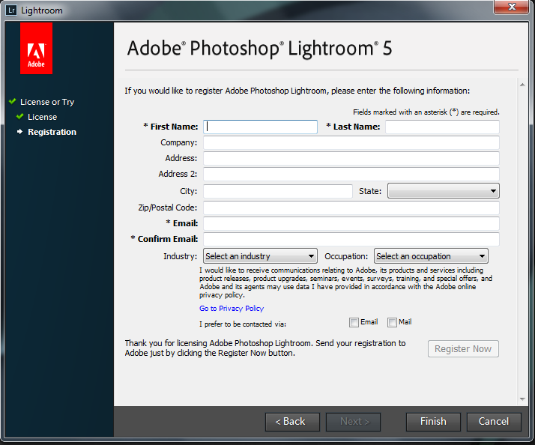This screenshot has width=535, height=445.
Task: Click the green checkmark beside License
Action: click(19, 116)
